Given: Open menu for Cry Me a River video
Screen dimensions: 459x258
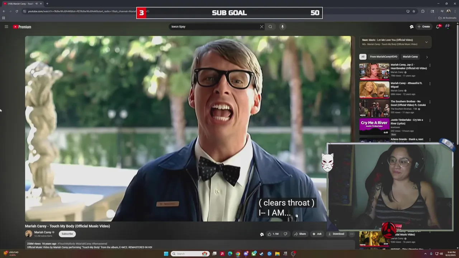Looking at the screenshot, I should pos(430,120).
